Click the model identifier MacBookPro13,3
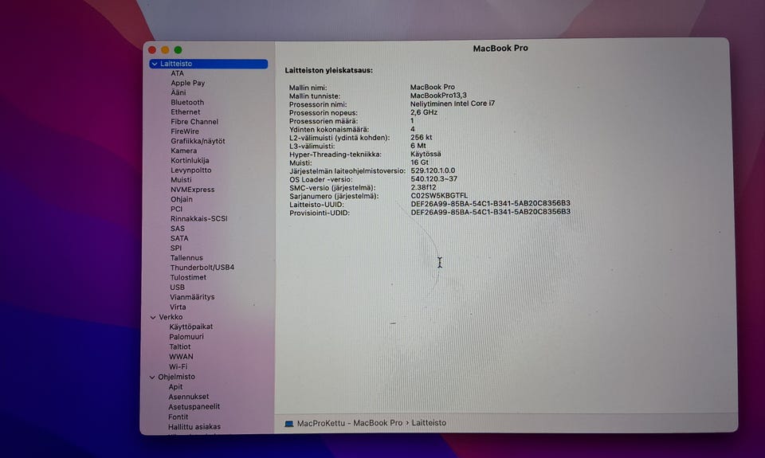765x458 pixels. [438, 95]
